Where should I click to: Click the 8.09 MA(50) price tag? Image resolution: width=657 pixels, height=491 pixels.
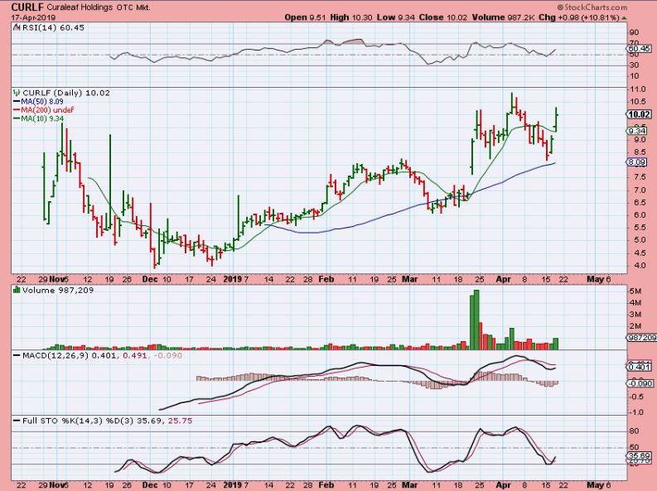pos(637,162)
